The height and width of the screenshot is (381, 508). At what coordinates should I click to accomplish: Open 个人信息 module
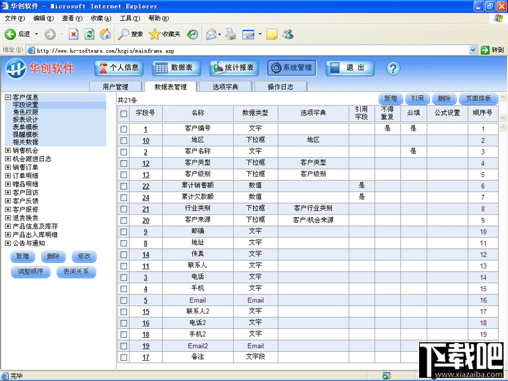[x=119, y=68]
